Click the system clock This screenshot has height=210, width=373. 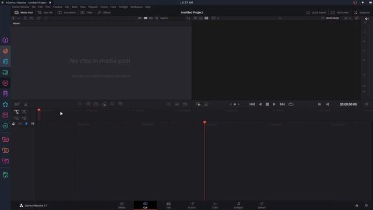(186, 2)
